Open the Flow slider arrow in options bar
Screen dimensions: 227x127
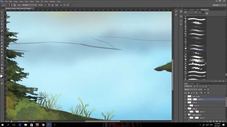click(64, 5)
